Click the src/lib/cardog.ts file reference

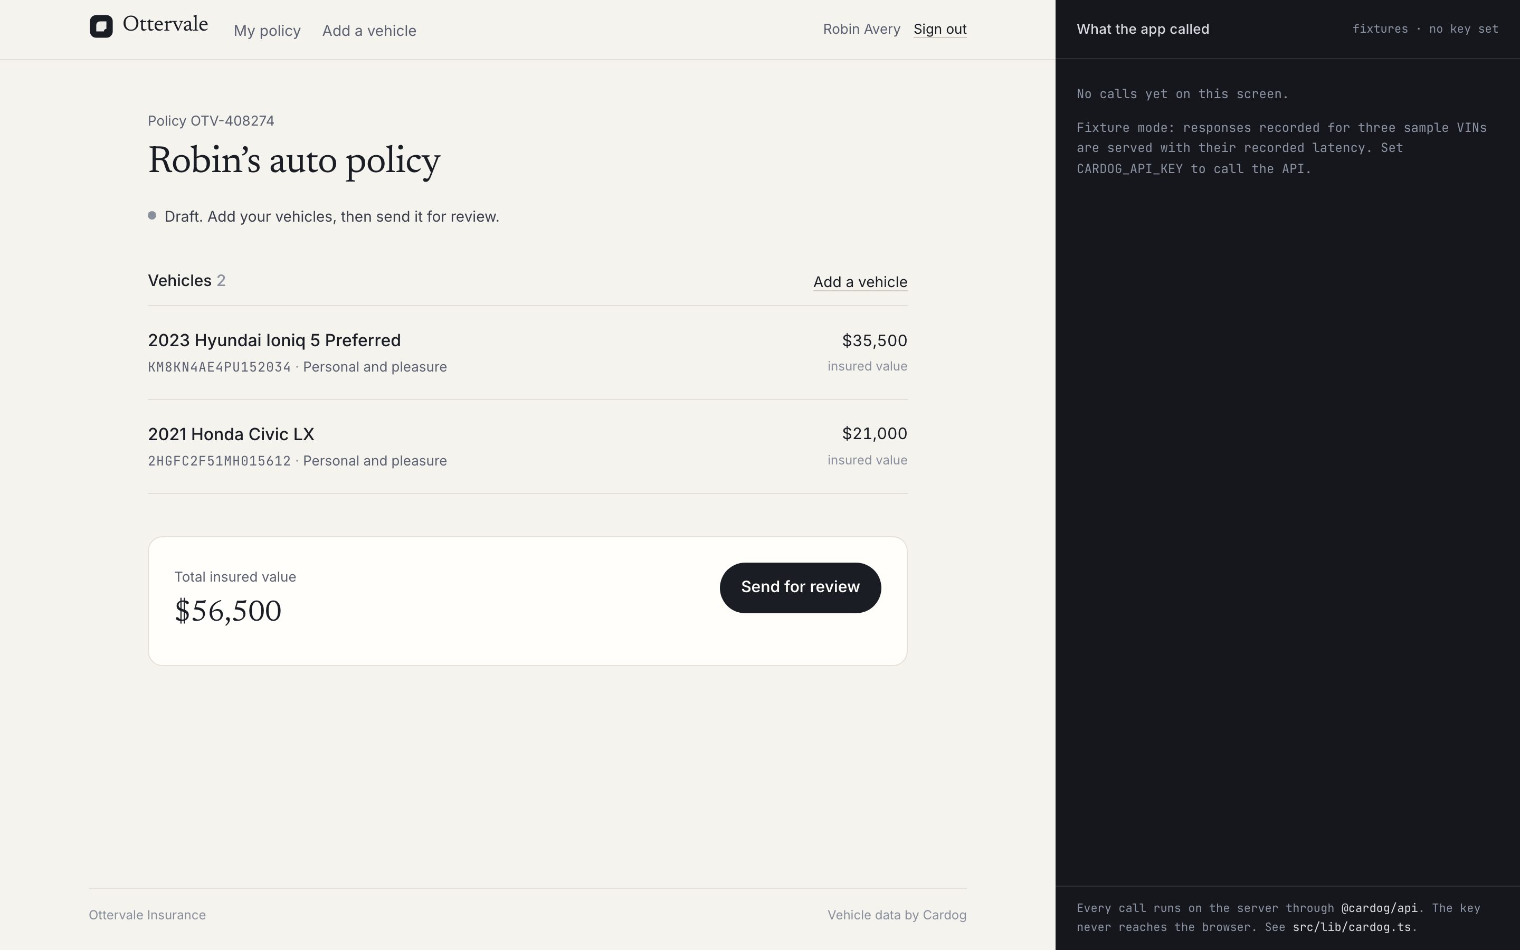1352,927
